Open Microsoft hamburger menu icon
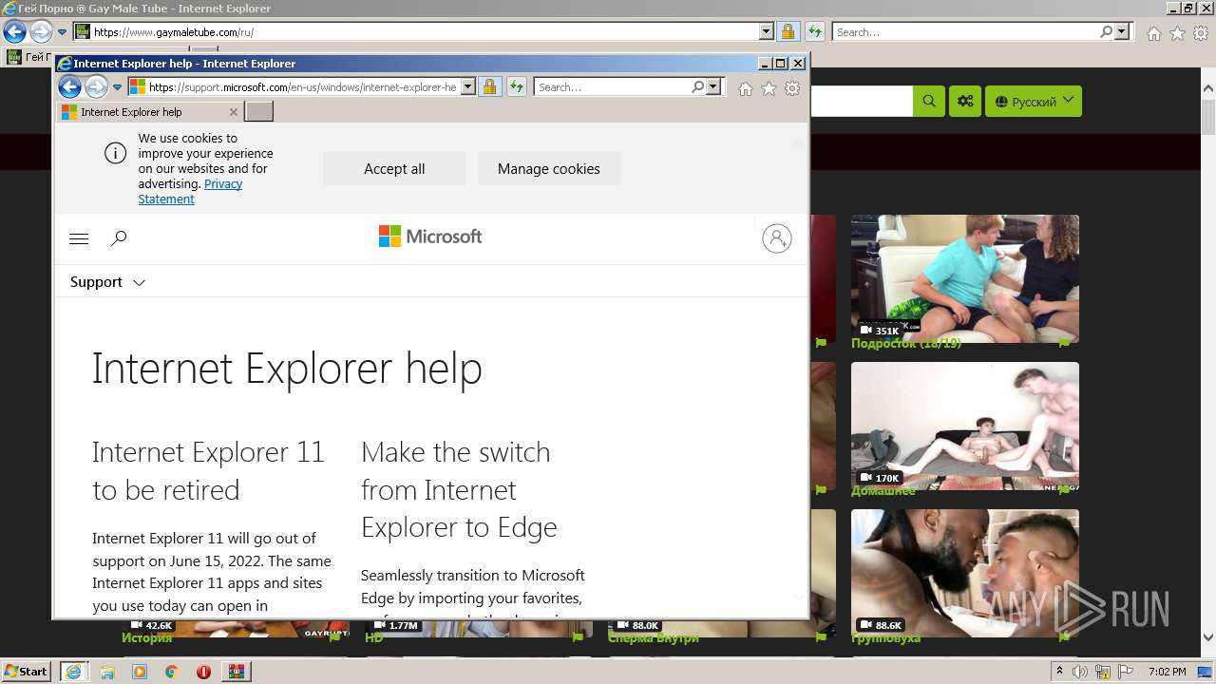This screenshot has width=1216, height=684. point(79,238)
